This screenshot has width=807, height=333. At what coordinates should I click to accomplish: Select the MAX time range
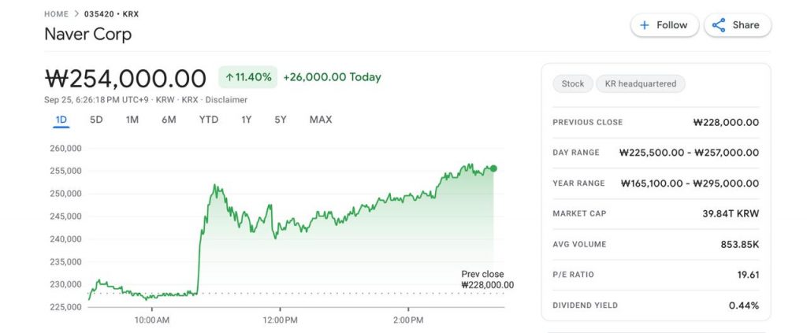click(x=321, y=120)
